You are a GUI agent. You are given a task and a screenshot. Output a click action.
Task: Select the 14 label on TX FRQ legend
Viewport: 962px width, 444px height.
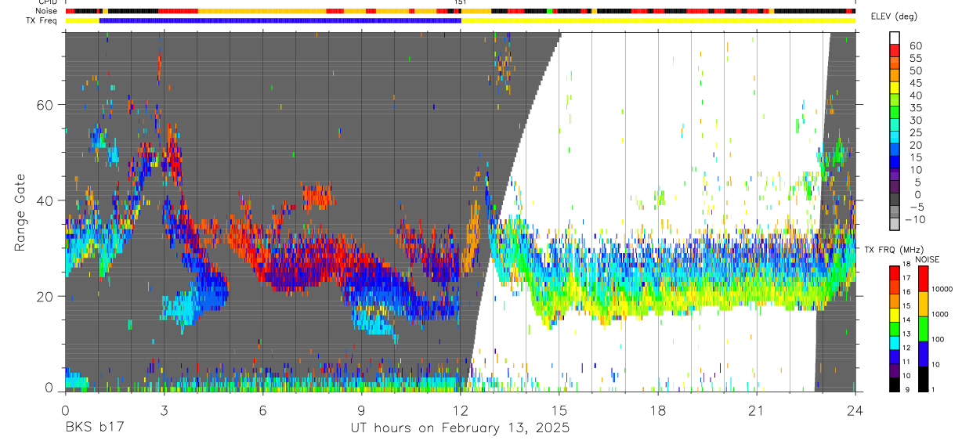906,320
